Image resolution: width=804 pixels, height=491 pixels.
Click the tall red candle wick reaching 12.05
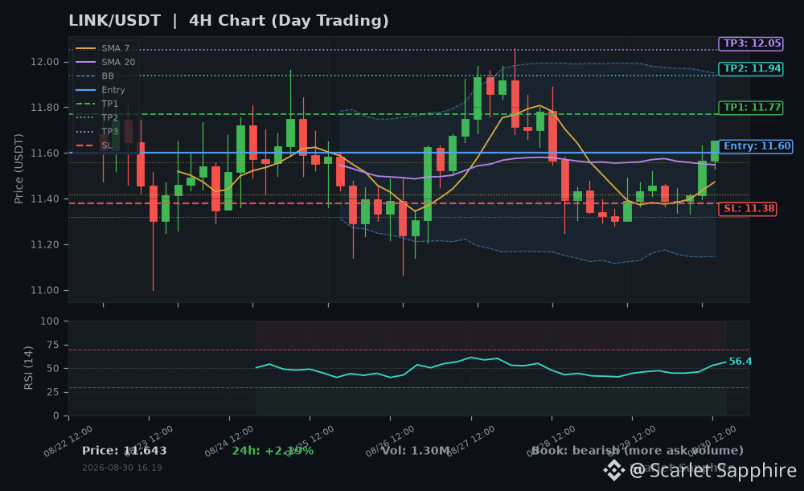tap(515, 92)
